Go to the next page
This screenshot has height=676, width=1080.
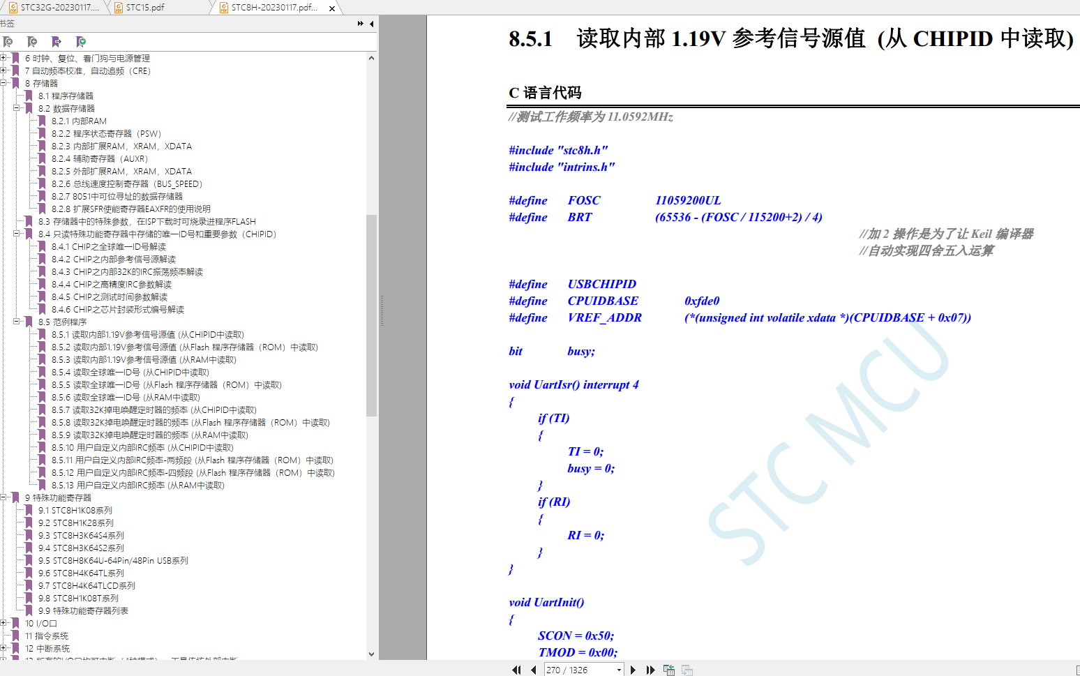coord(633,670)
